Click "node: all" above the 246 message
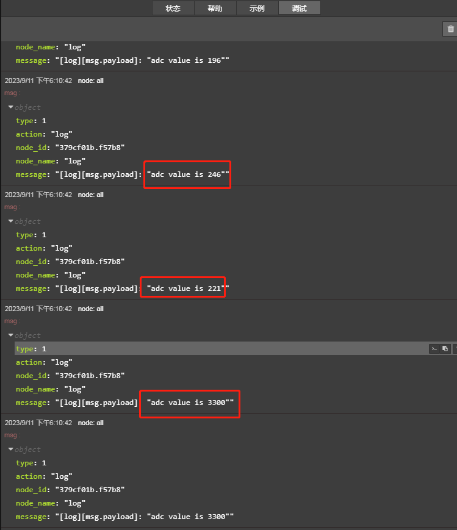 coord(91,81)
